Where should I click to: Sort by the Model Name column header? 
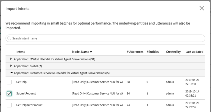tap(81, 52)
